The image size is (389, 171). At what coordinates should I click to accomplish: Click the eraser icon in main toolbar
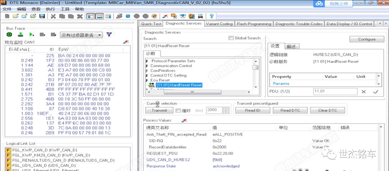pyautogui.click(x=165, y=16)
